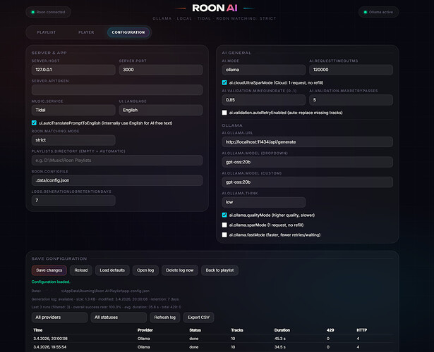Viewport: 434px width, 352px height.
Task: Edit logs.generationLogRetentionDays value 7
Action: point(73,201)
